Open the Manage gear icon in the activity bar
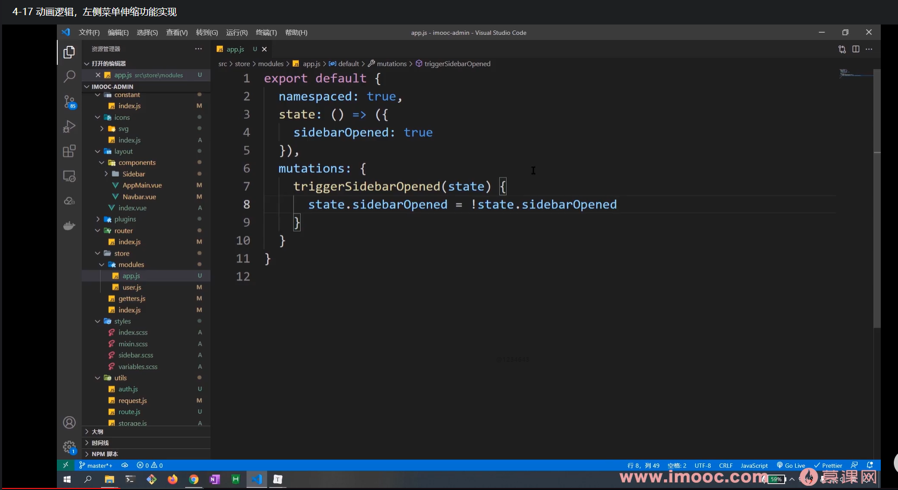 pos(69,447)
